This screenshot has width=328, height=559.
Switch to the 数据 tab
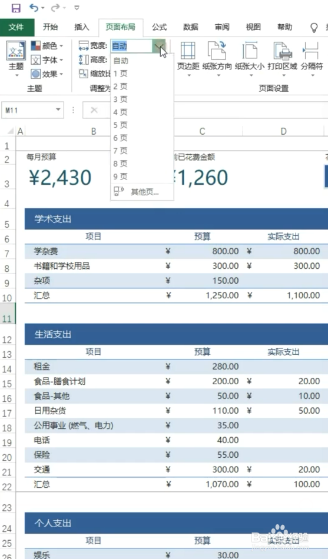coord(191,27)
